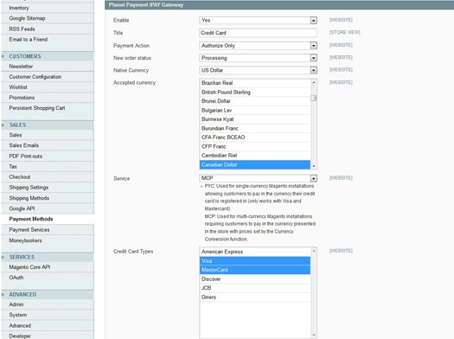454x339 pixels.
Task: Select Burundian Franc currency
Action: (x=255, y=128)
